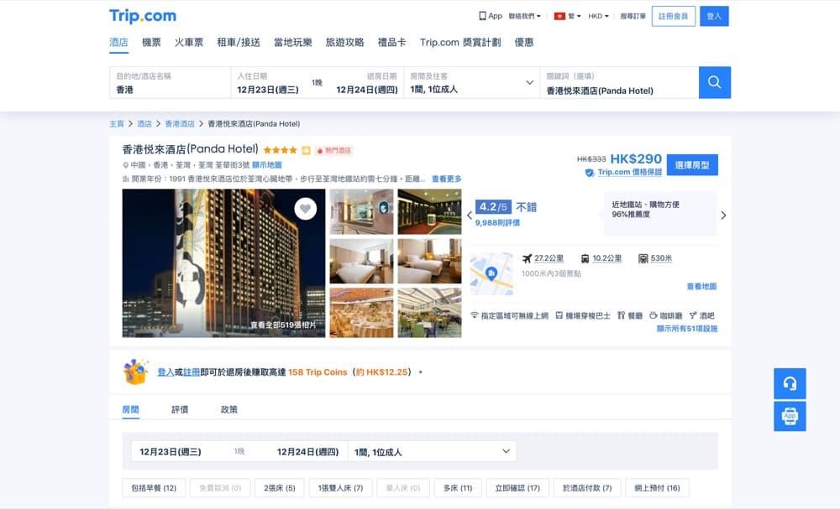The image size is (840, 509).
Task: Go to the 機票 tab
Action: click(x=151, y=42)
